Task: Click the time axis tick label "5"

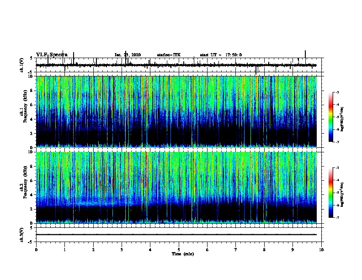Action: pyautogui.click(x=179, y=250)
